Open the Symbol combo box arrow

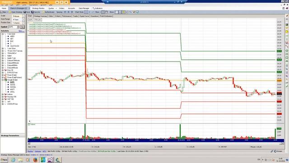point(18,27)
